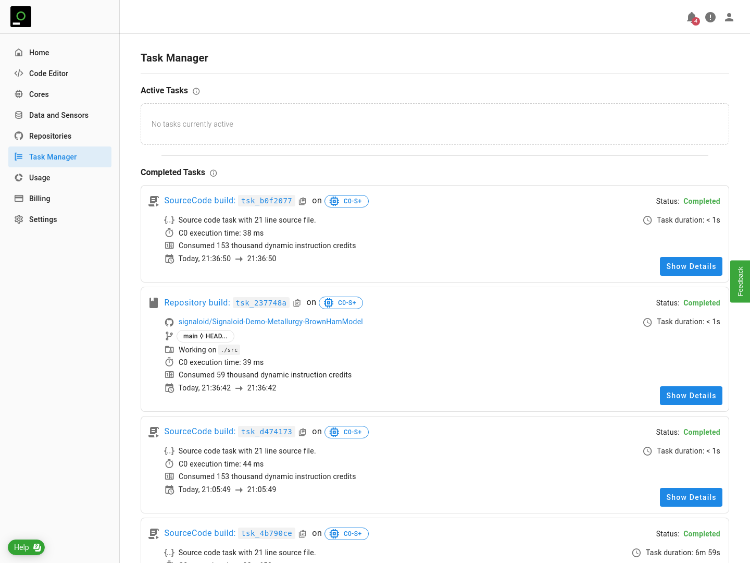Click the Signaloid logo in top left

(21, 17)
